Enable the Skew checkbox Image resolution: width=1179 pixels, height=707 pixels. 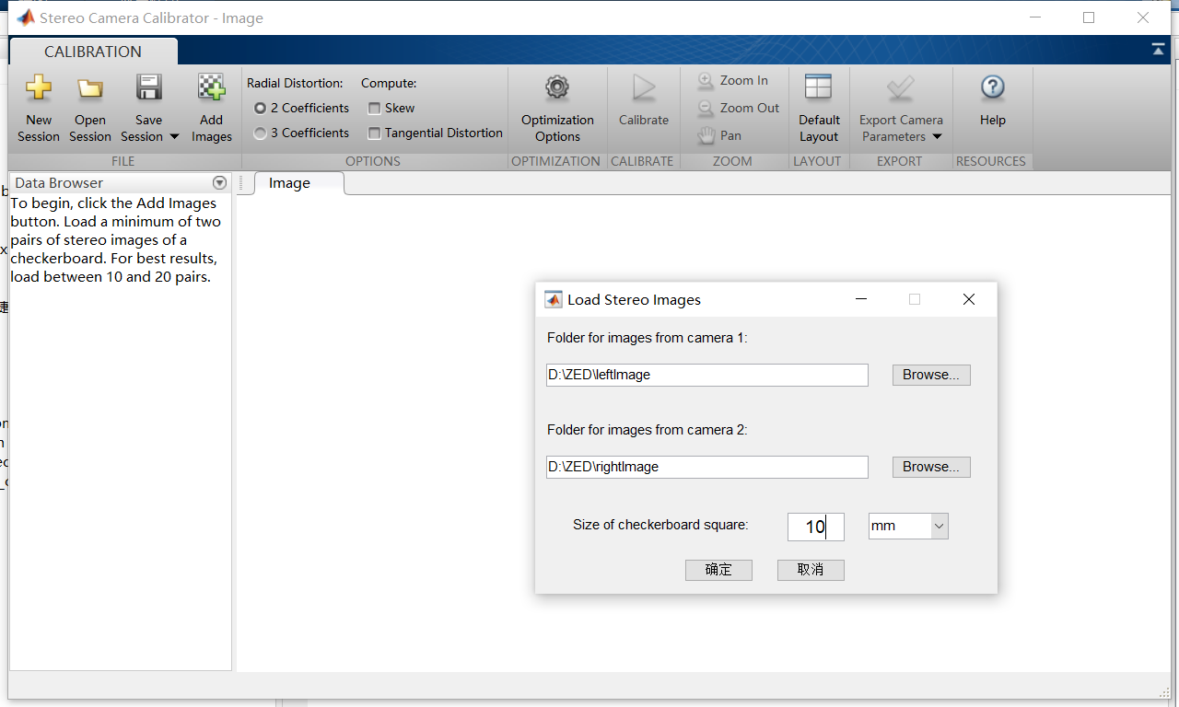click(374, 109)
